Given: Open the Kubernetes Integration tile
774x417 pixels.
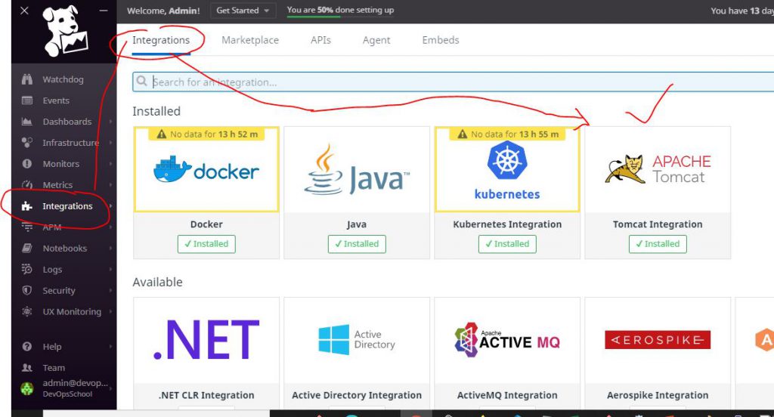Looking at the screenshot, I should (x=507, y=175).
